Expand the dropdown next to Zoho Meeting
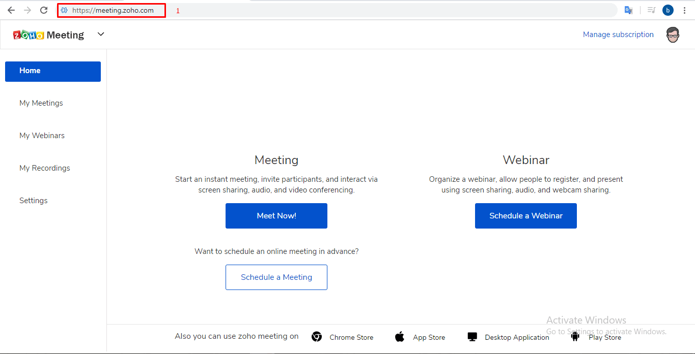Image resolution: width=695 pixels, height=354 pixels. pyautogui.click(x=101, y=34)
